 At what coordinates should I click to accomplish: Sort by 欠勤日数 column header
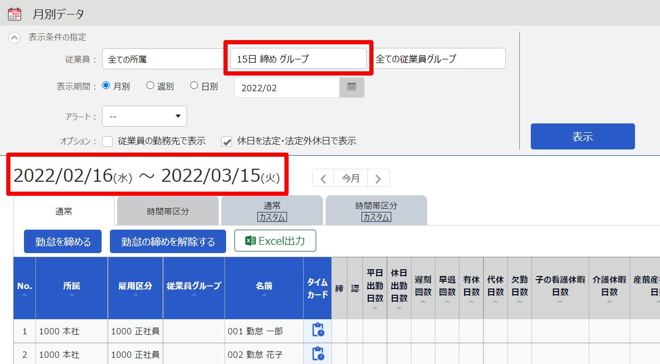pos(519,288)
